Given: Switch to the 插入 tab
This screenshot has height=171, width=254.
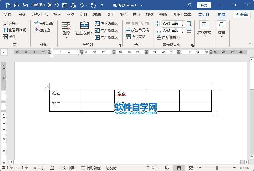Looking at the screenshot, I should tap(57, 15).
